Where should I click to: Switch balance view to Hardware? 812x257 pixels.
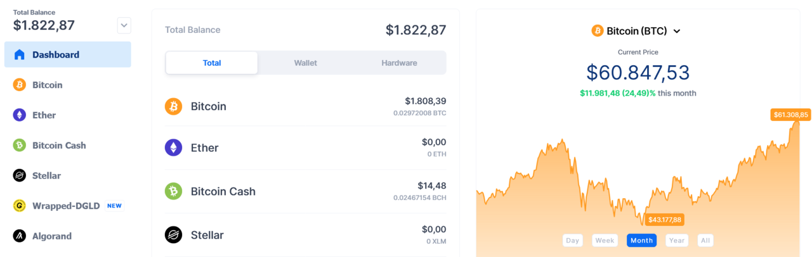(x=399, y=63)
